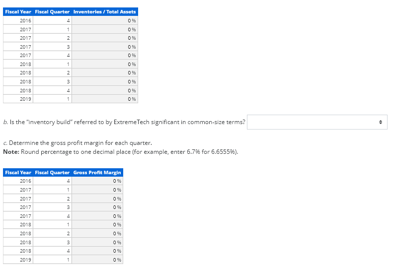Focus Gross Profit Margin input for 2018 Q1
Viewport: 394px width, 268px height.
coord(97,225)
